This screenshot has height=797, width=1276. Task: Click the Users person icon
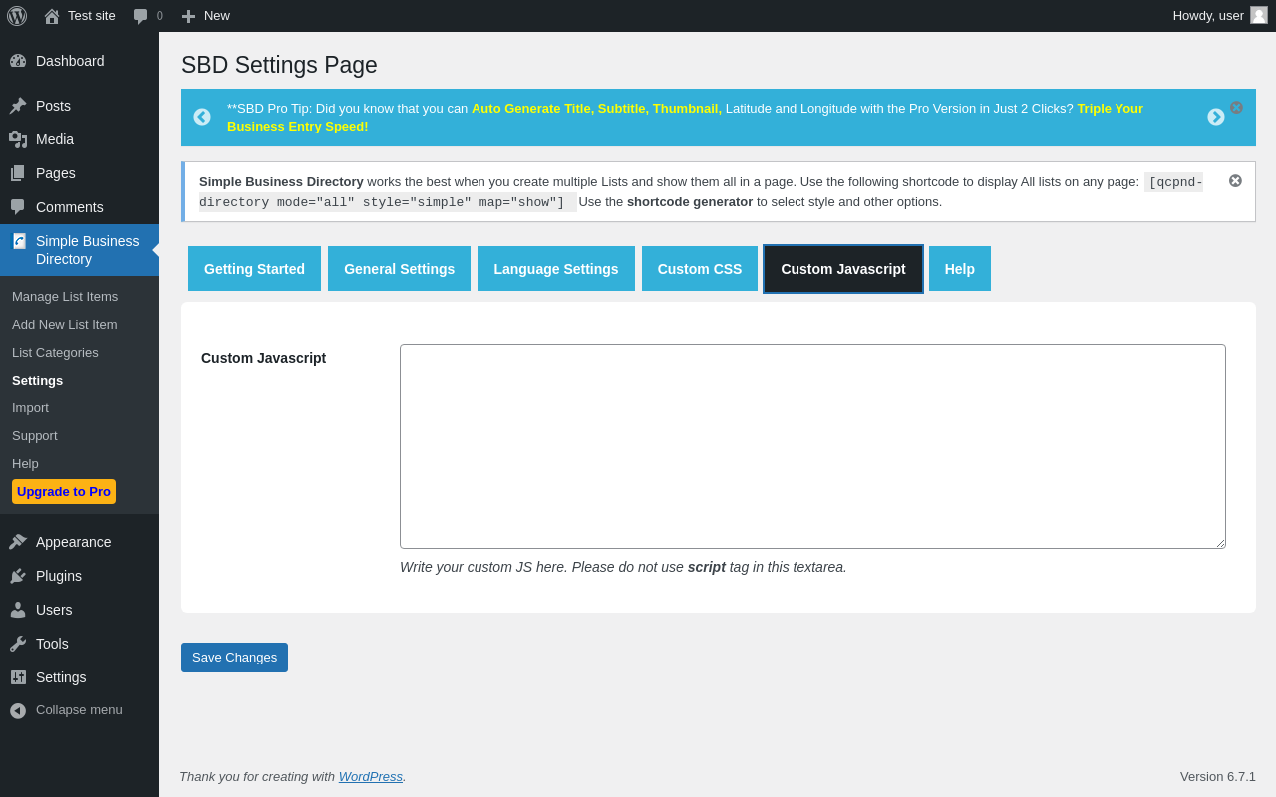pyautogui.click(x=18, y=610)
